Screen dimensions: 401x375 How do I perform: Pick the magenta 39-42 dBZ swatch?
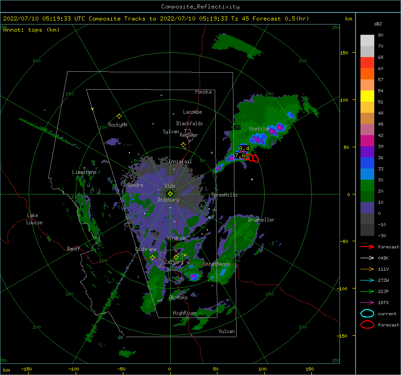[x=367, y=140]
